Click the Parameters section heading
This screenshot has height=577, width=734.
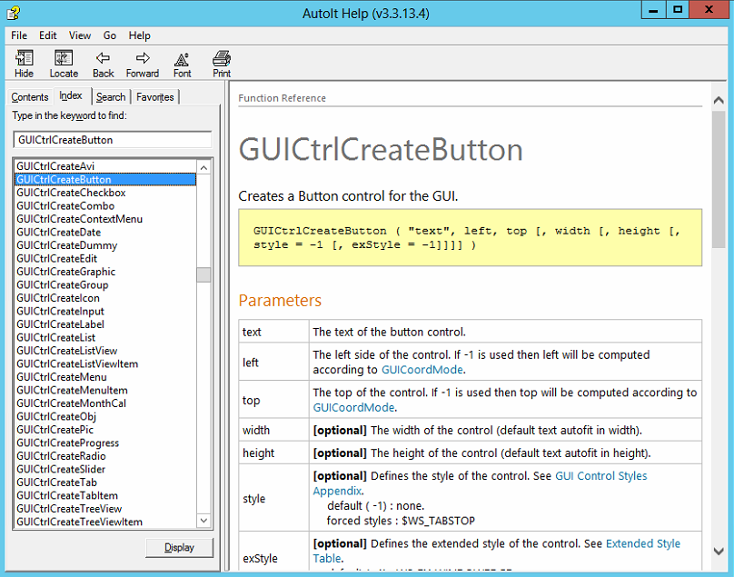point(280,300)
